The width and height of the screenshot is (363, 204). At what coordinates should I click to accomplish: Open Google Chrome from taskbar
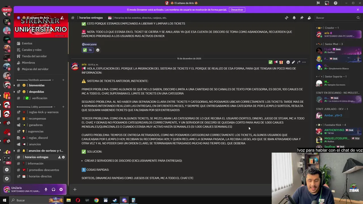click(x=96, y=200)
